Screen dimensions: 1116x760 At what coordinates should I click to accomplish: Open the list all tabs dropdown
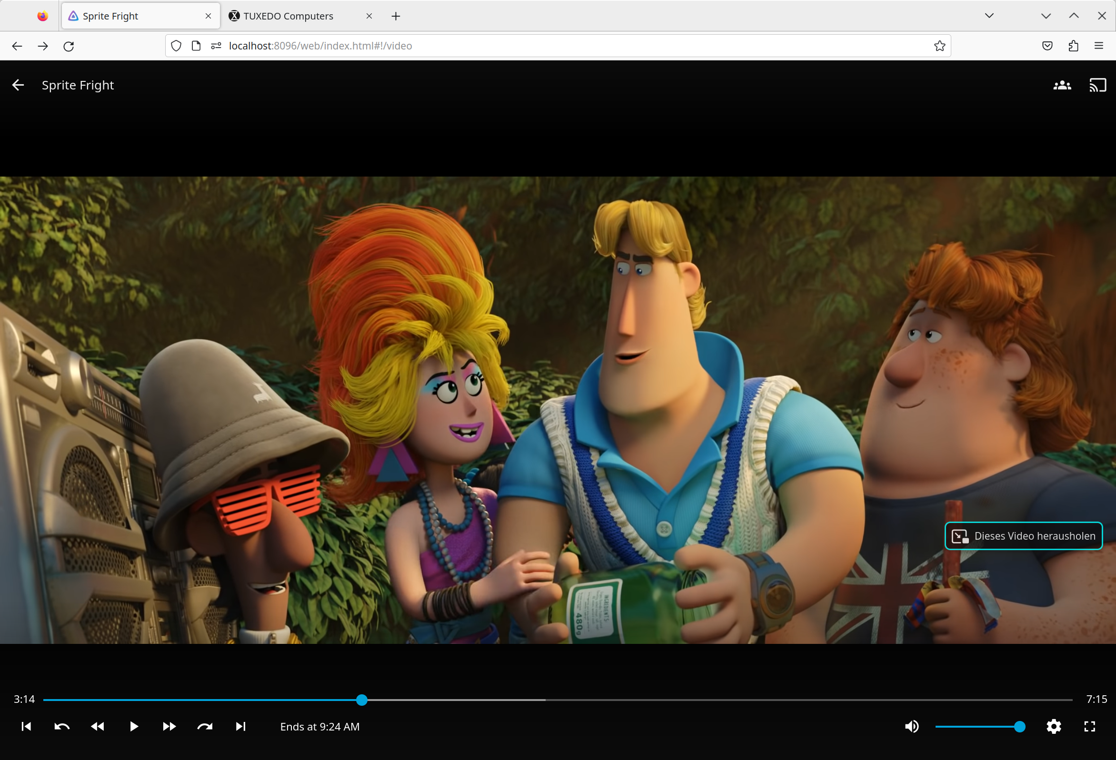point(989,15)
